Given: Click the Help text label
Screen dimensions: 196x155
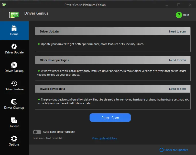Looking at the screenshot, I should (x=186, y=15).
